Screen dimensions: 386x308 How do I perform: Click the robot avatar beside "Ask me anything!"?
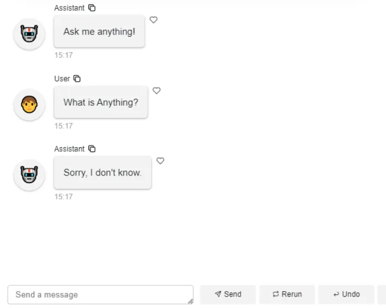(29, 34)
